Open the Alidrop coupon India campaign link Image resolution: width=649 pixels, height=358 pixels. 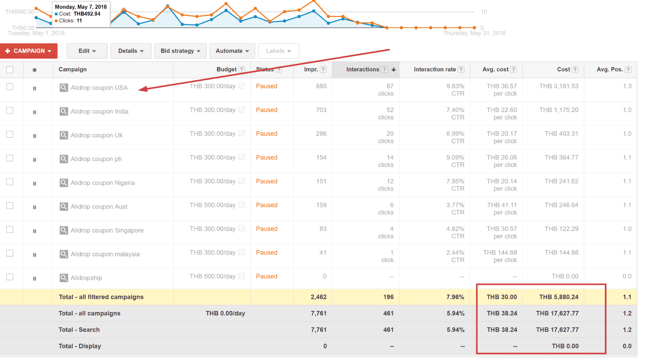click(99, 111)
